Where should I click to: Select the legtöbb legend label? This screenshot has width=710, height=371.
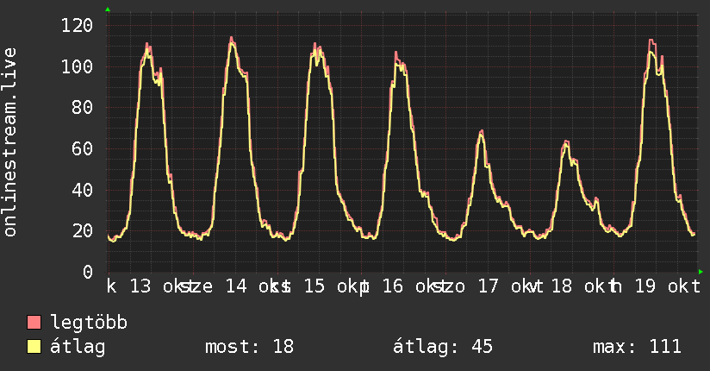click(x=89, y=323)
